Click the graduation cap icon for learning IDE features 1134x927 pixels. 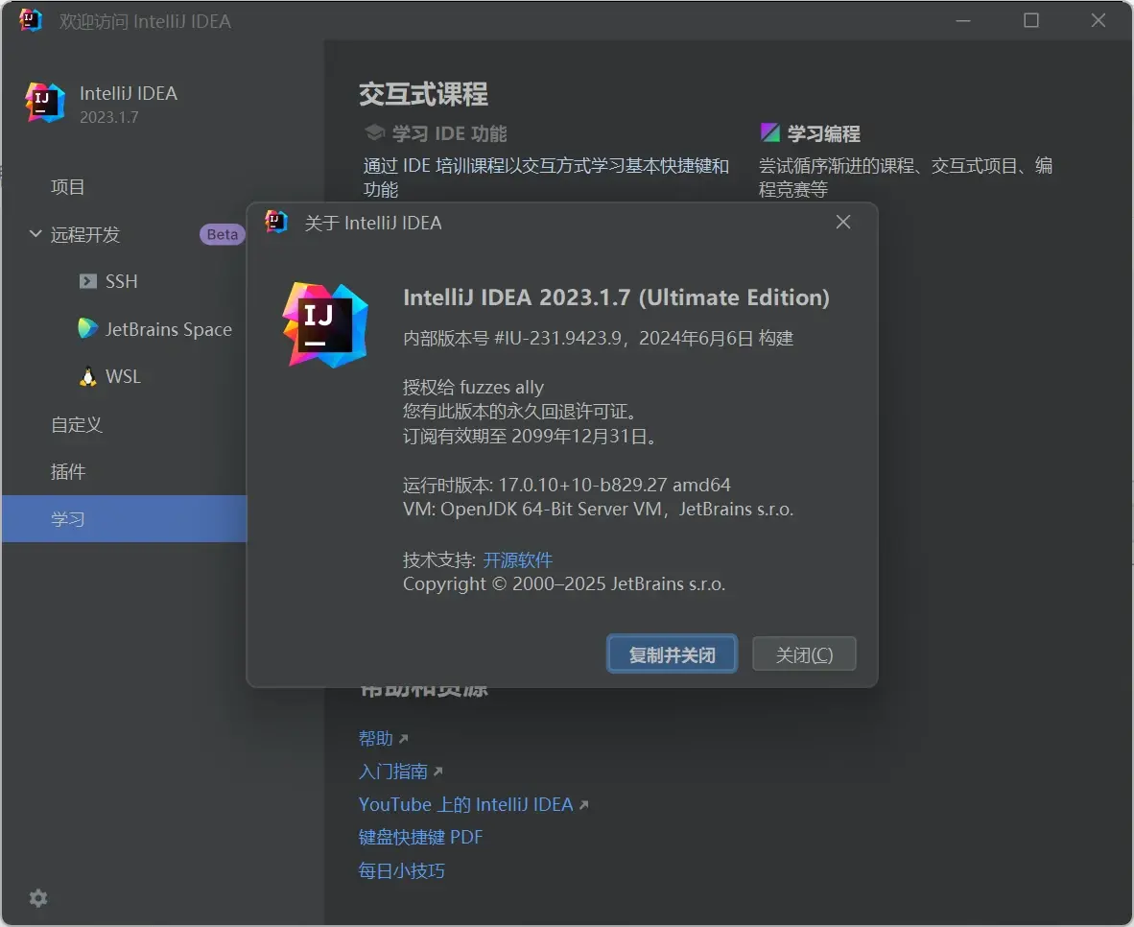[374, 132]
